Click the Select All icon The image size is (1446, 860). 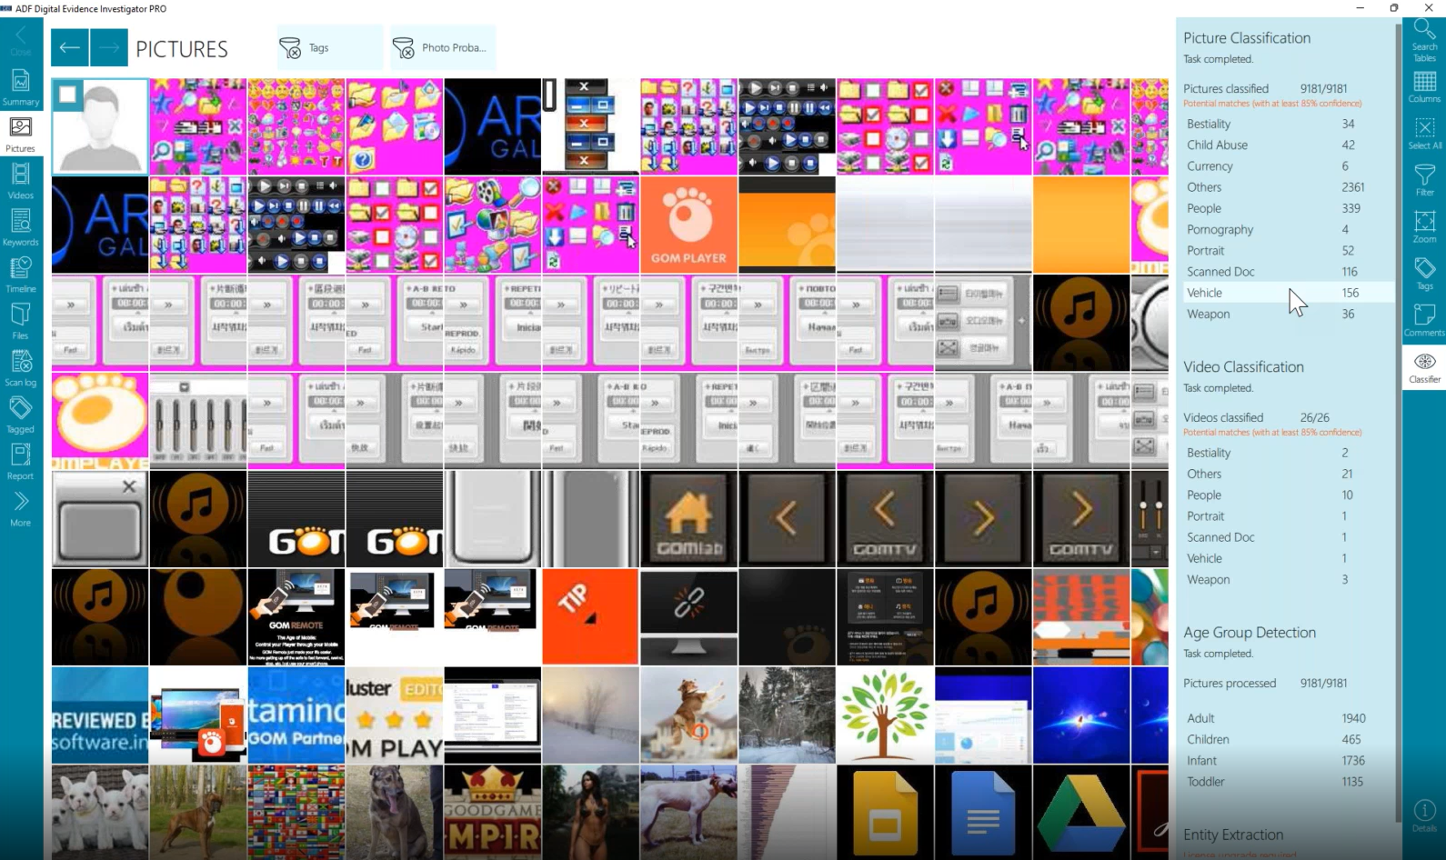(x=1424, y=133)
